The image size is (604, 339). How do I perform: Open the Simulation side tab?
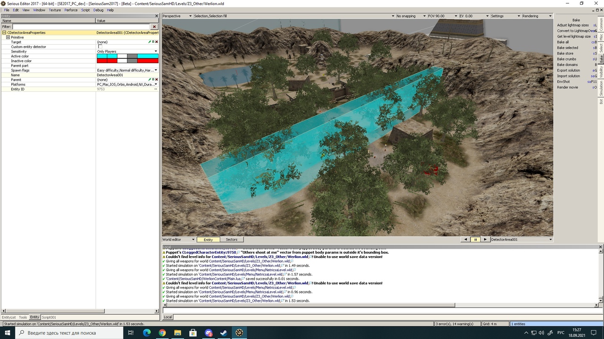pyautogui.click(x=601, y=88)
